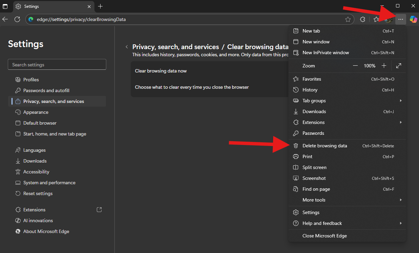The width and height of the screenshot is (419, 253).
Task: Refresh the page with reload icon
Action: point(17,19)
